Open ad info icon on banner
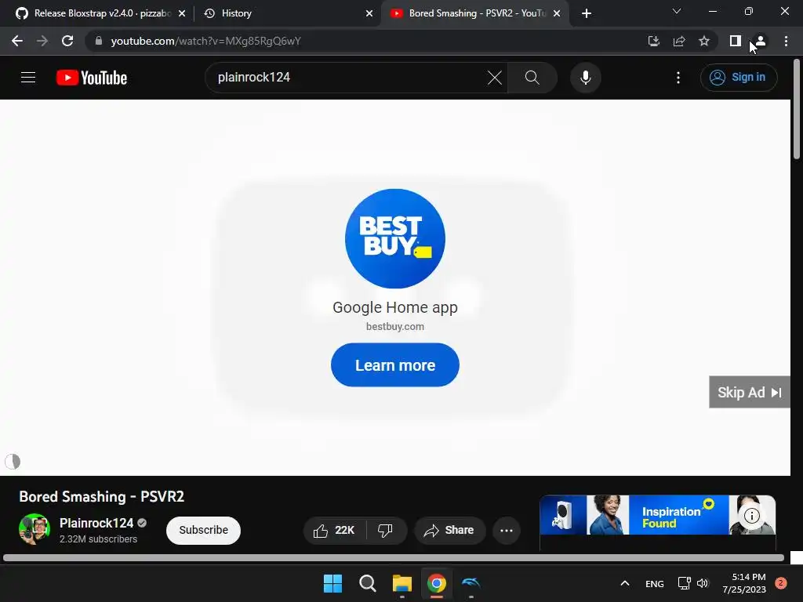The image size is (803, 602). (x=752, y=516)
